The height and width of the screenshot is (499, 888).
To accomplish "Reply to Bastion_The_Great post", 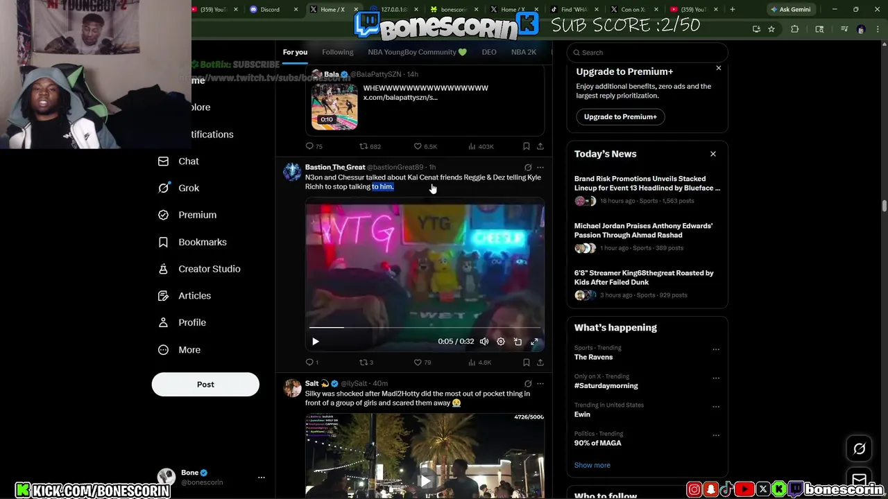I will click(x=312, y=362).
